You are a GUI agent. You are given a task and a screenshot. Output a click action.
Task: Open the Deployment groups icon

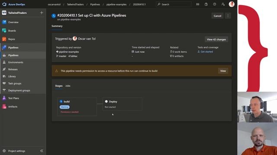pos(4,90)
